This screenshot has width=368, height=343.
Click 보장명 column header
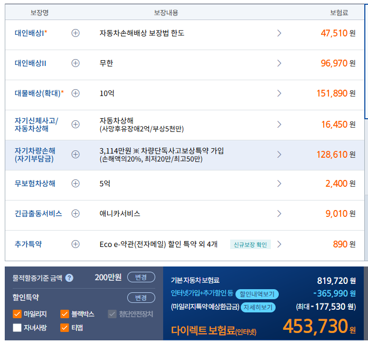pyautogui.click(x=40, y=13)
